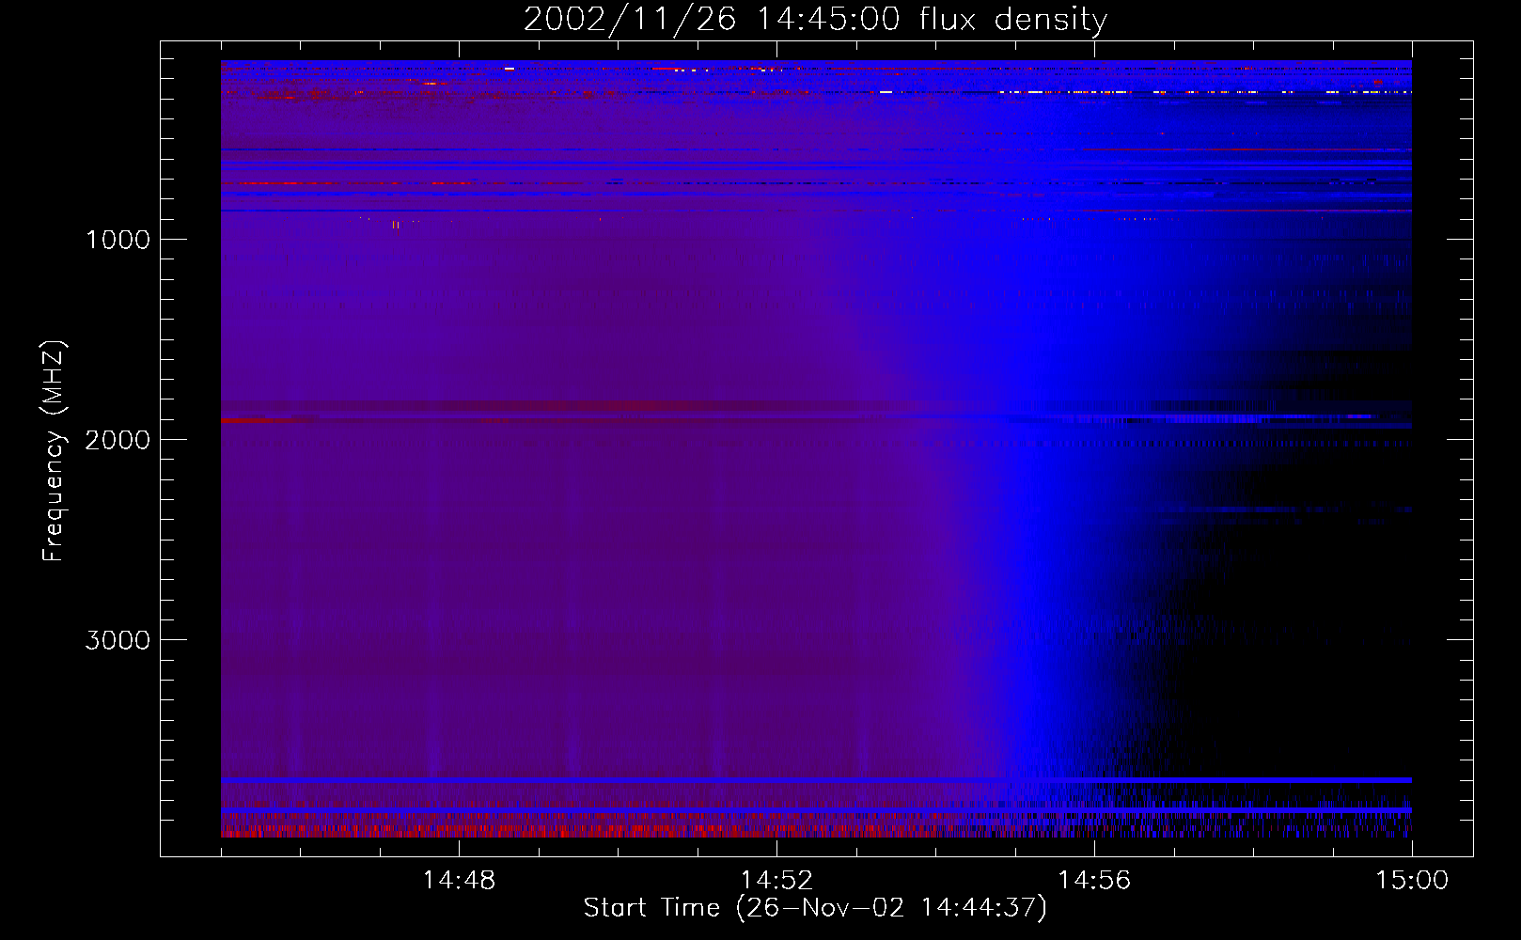Click the 3000 frequency tick label
Screen dimensions: 1521x940
118,640
